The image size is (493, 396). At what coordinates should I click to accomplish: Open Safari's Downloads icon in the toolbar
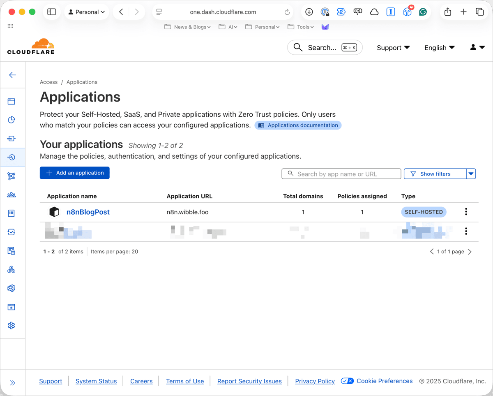(309, 12)
